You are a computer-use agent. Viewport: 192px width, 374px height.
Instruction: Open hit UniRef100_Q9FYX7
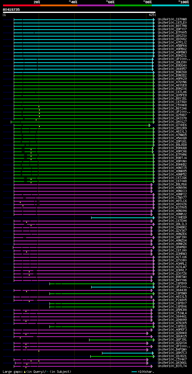(x=172, y=29)
